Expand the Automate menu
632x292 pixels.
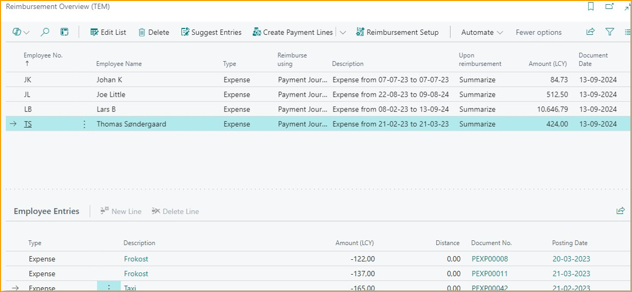pos(482,32)
